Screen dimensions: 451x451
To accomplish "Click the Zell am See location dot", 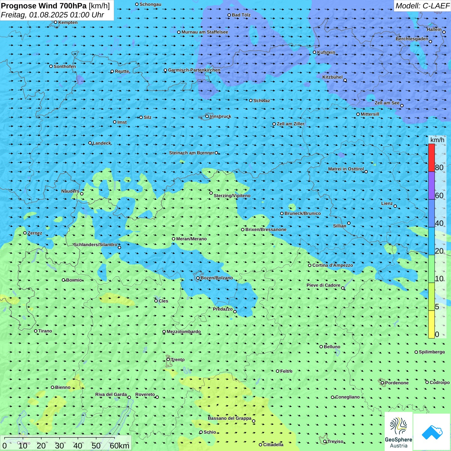I will [x=402, y=106].
